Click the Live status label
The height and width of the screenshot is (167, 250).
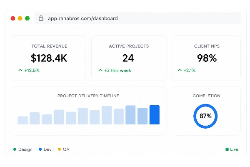pyautogui.click(x=234, y=149)
